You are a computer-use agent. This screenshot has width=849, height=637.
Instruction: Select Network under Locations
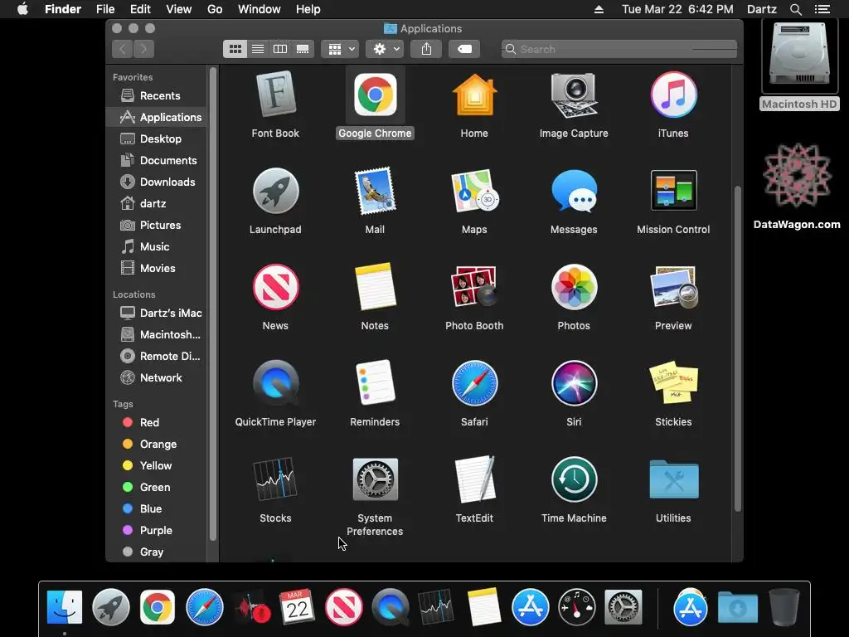click(x=157, y=378)
